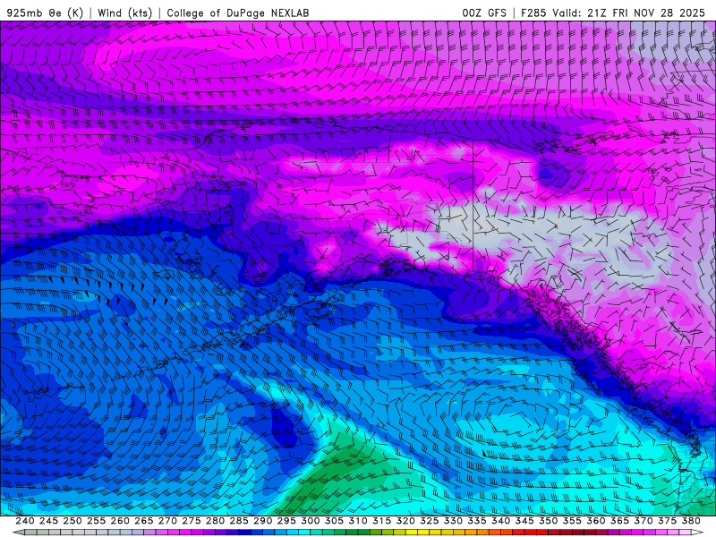Click the 285 value on color scale
Image resolution: width=716 pixels, height=537 pixels.
pyautogui.click(x=239, y=521)
